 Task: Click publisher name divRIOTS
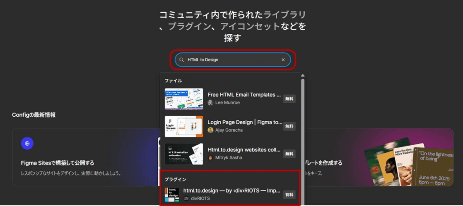[200, 198]
